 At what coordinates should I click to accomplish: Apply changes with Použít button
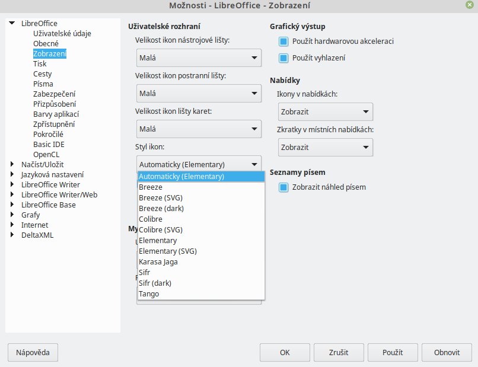[393, 352]
